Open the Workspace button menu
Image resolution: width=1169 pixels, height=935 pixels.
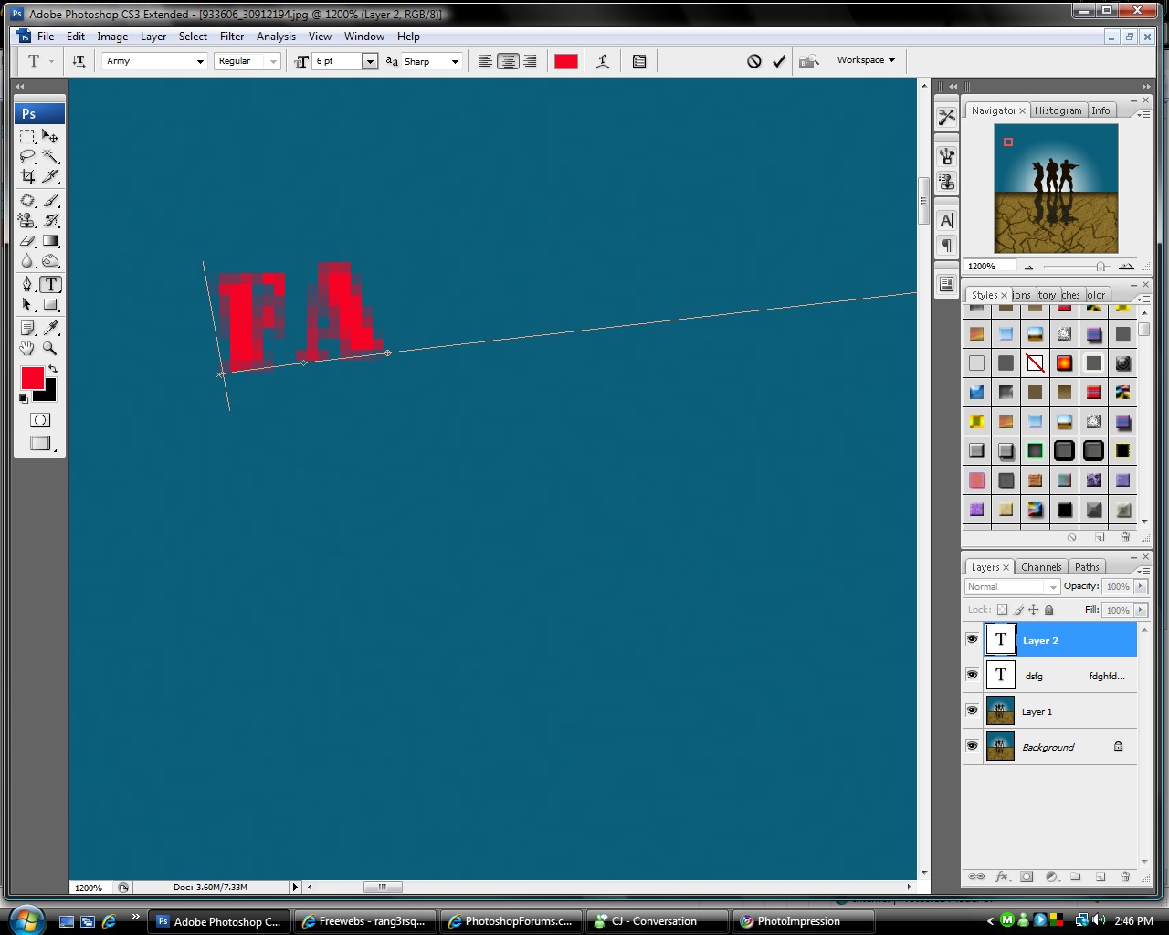pos(866,60)
